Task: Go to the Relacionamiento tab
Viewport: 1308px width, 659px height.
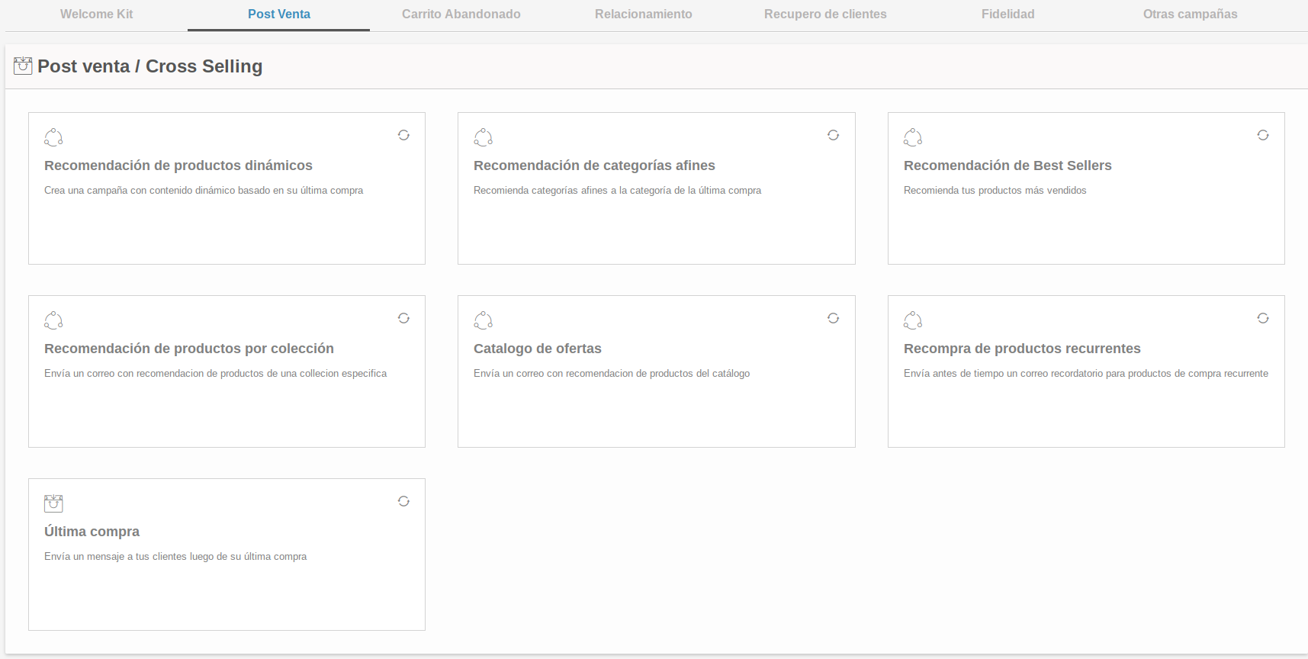Action: tap(644, 14)
